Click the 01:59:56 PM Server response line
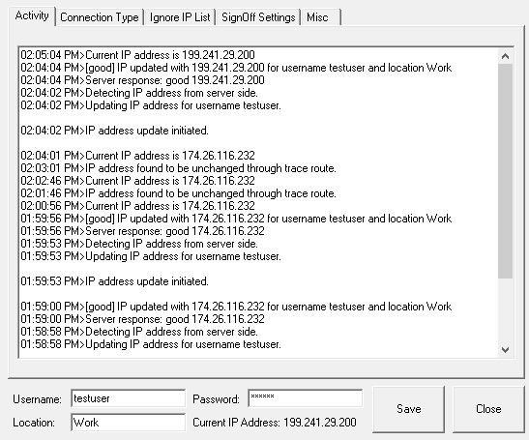This screenshot has width=529, height=440. tap(142, 231)
